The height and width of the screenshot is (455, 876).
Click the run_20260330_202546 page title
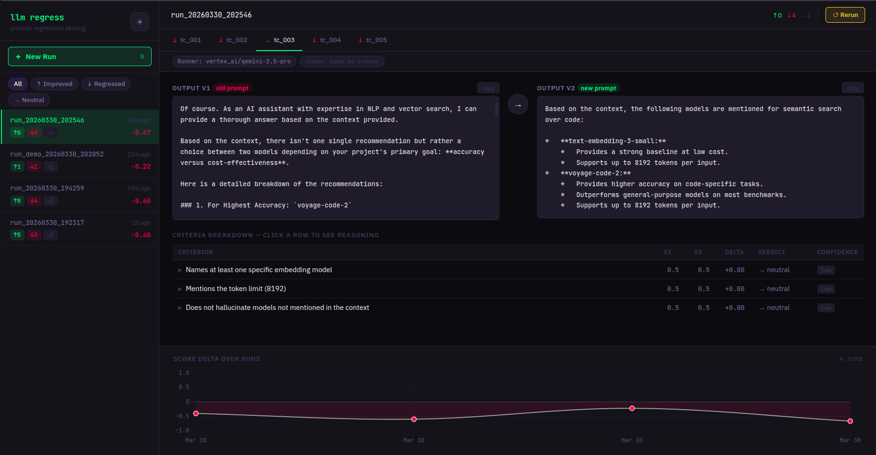[211, 15]
